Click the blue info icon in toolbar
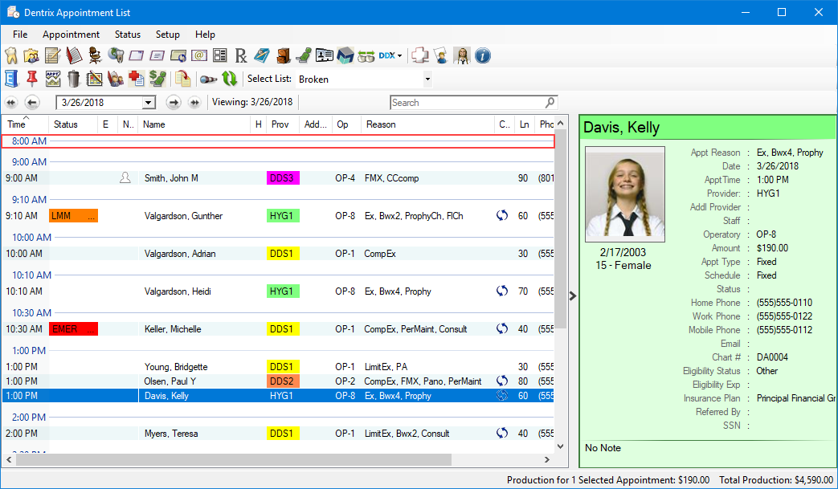This screenshot has height=489, width=838. coord(483,56)
